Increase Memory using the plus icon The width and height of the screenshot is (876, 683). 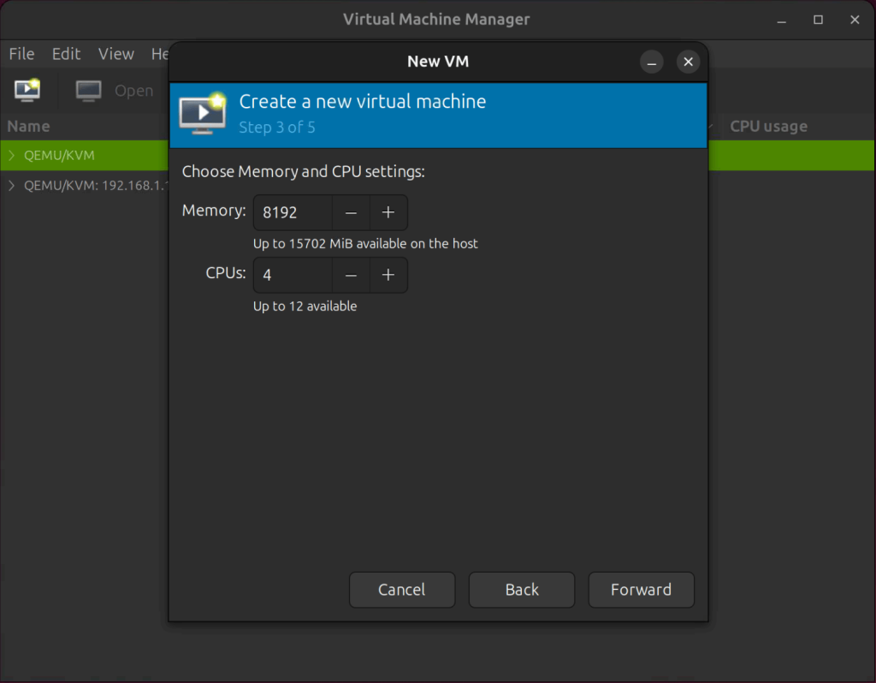[388, 212]
